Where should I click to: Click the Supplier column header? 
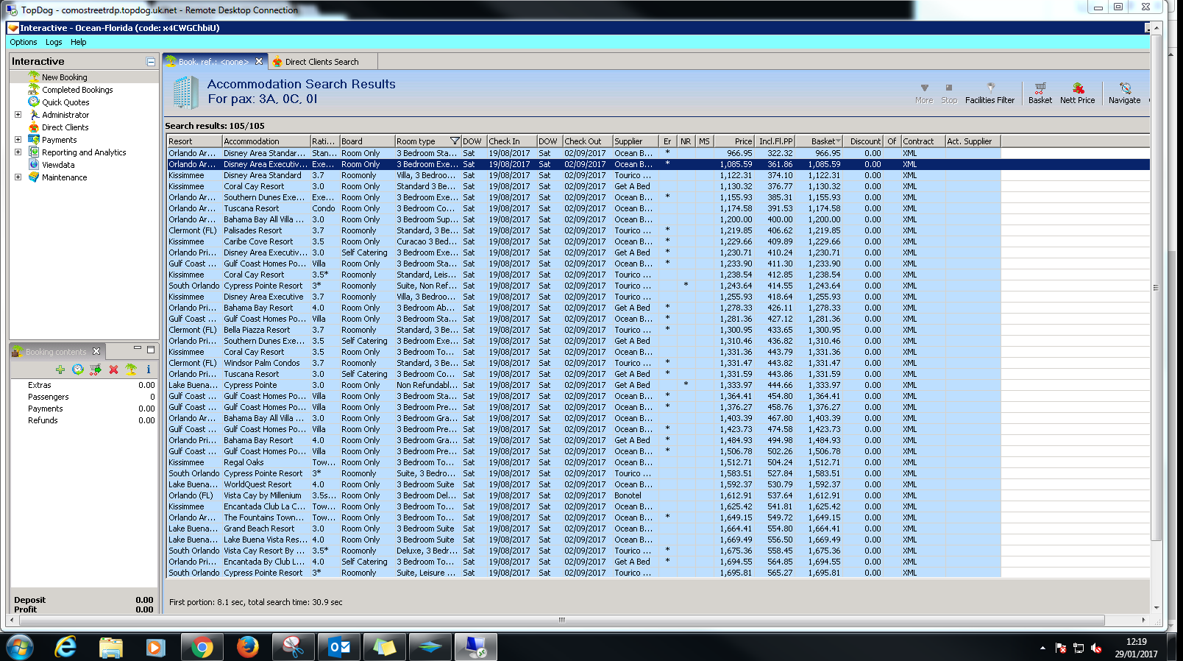point(636,141)
